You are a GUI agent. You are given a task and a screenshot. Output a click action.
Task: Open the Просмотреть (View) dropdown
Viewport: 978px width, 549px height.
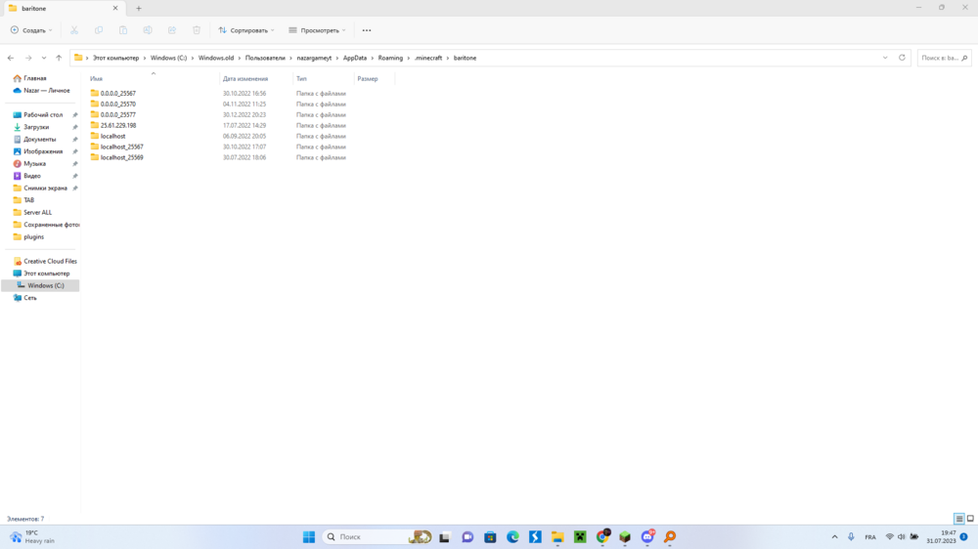pyautogui.click(x=317, y=30)
